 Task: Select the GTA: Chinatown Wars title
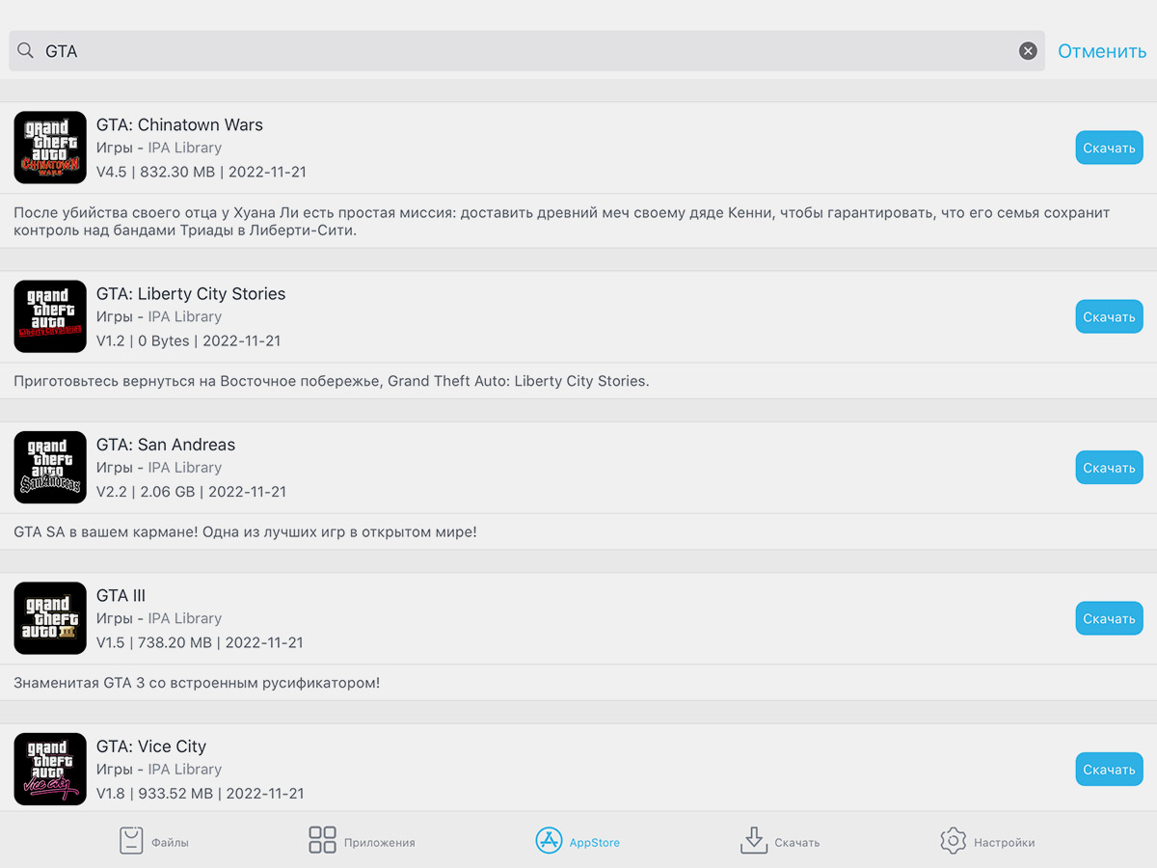click(179, 124)
